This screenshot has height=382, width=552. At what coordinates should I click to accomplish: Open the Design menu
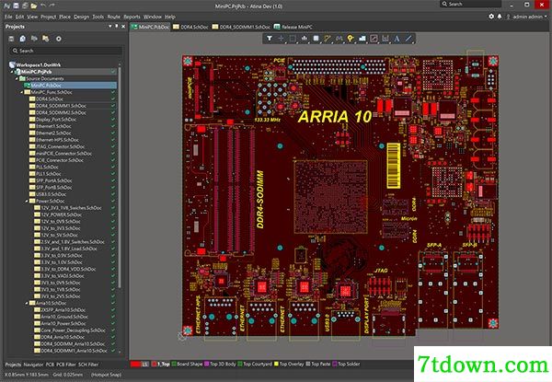click(81, 17)
